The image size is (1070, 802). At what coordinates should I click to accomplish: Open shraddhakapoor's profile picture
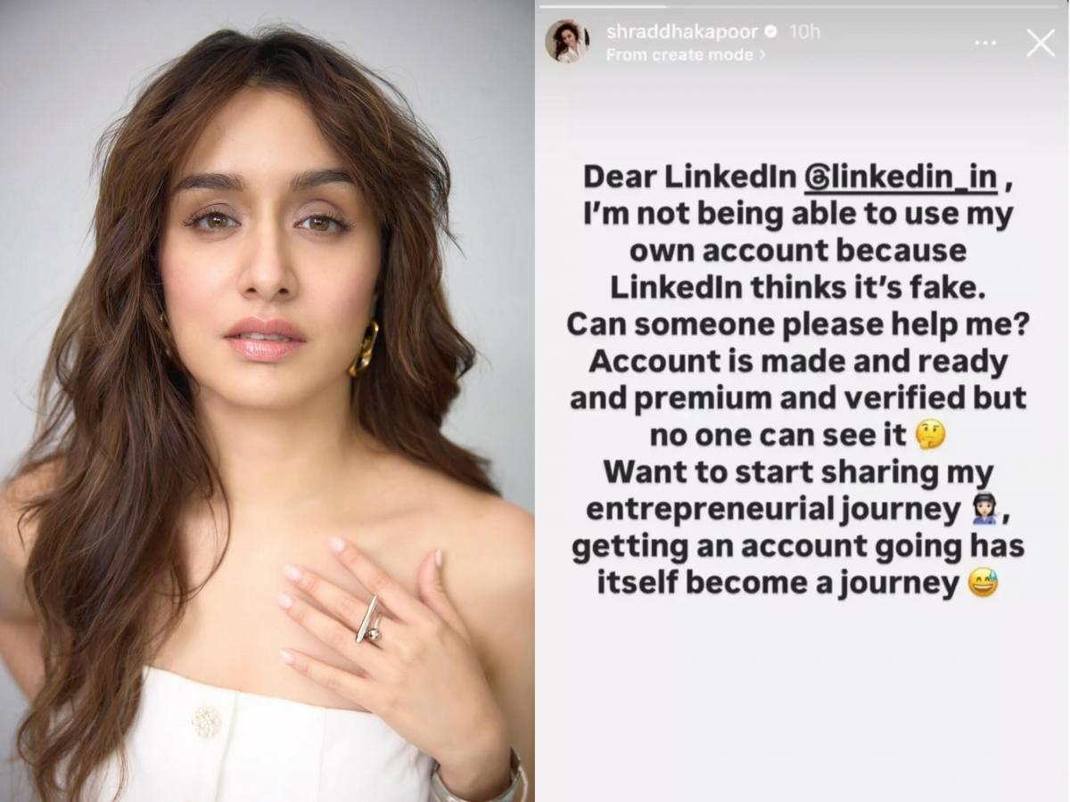tap(572, 42)
